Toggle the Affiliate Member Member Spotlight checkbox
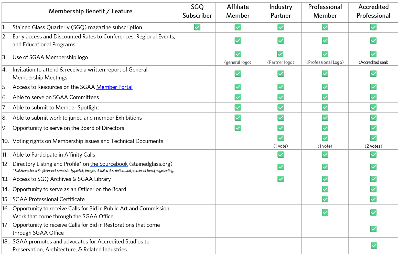Screen dimensions: 400x256 [x=237, y=107]
